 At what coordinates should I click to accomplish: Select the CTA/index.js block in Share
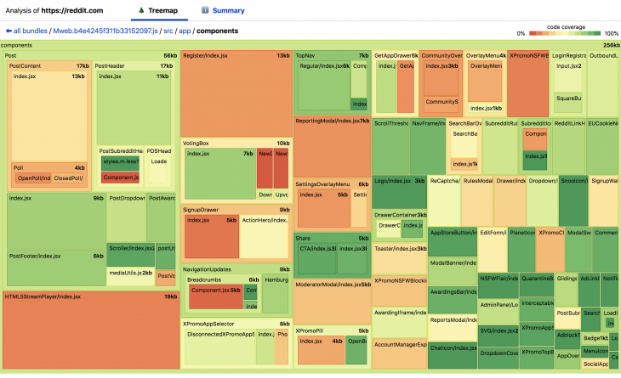[317, 258]
